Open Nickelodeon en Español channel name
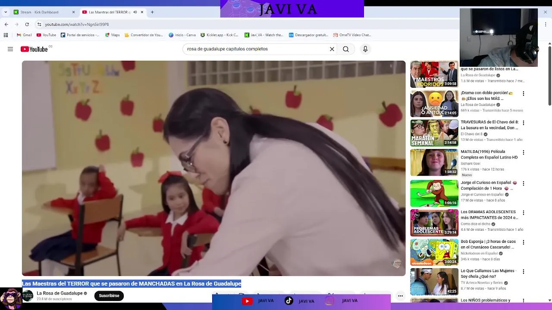 [479, 254]
